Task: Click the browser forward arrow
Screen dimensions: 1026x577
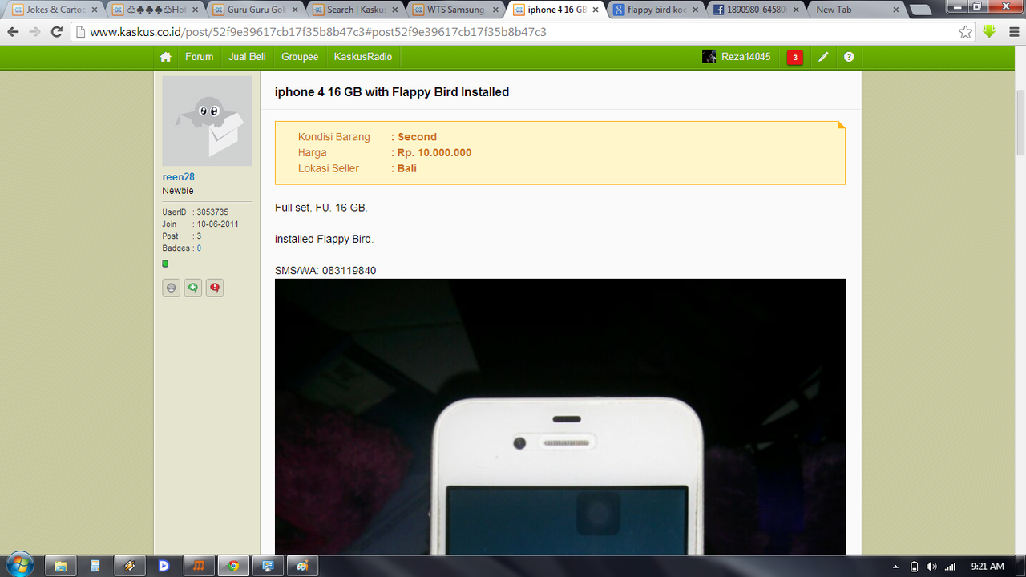Action: [34, 32]
